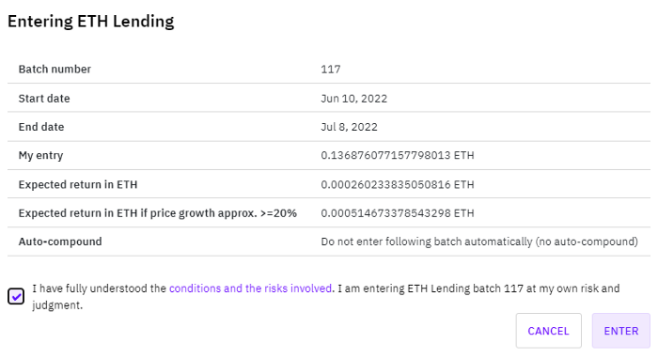Click the Jul 8, 2022 end date value

coord(349,127)
